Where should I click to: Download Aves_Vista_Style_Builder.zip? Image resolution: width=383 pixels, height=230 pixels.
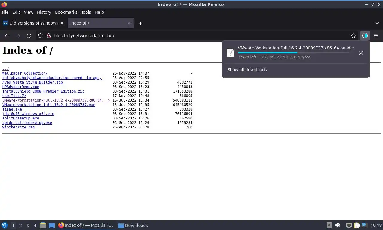(x=33, y=82)
